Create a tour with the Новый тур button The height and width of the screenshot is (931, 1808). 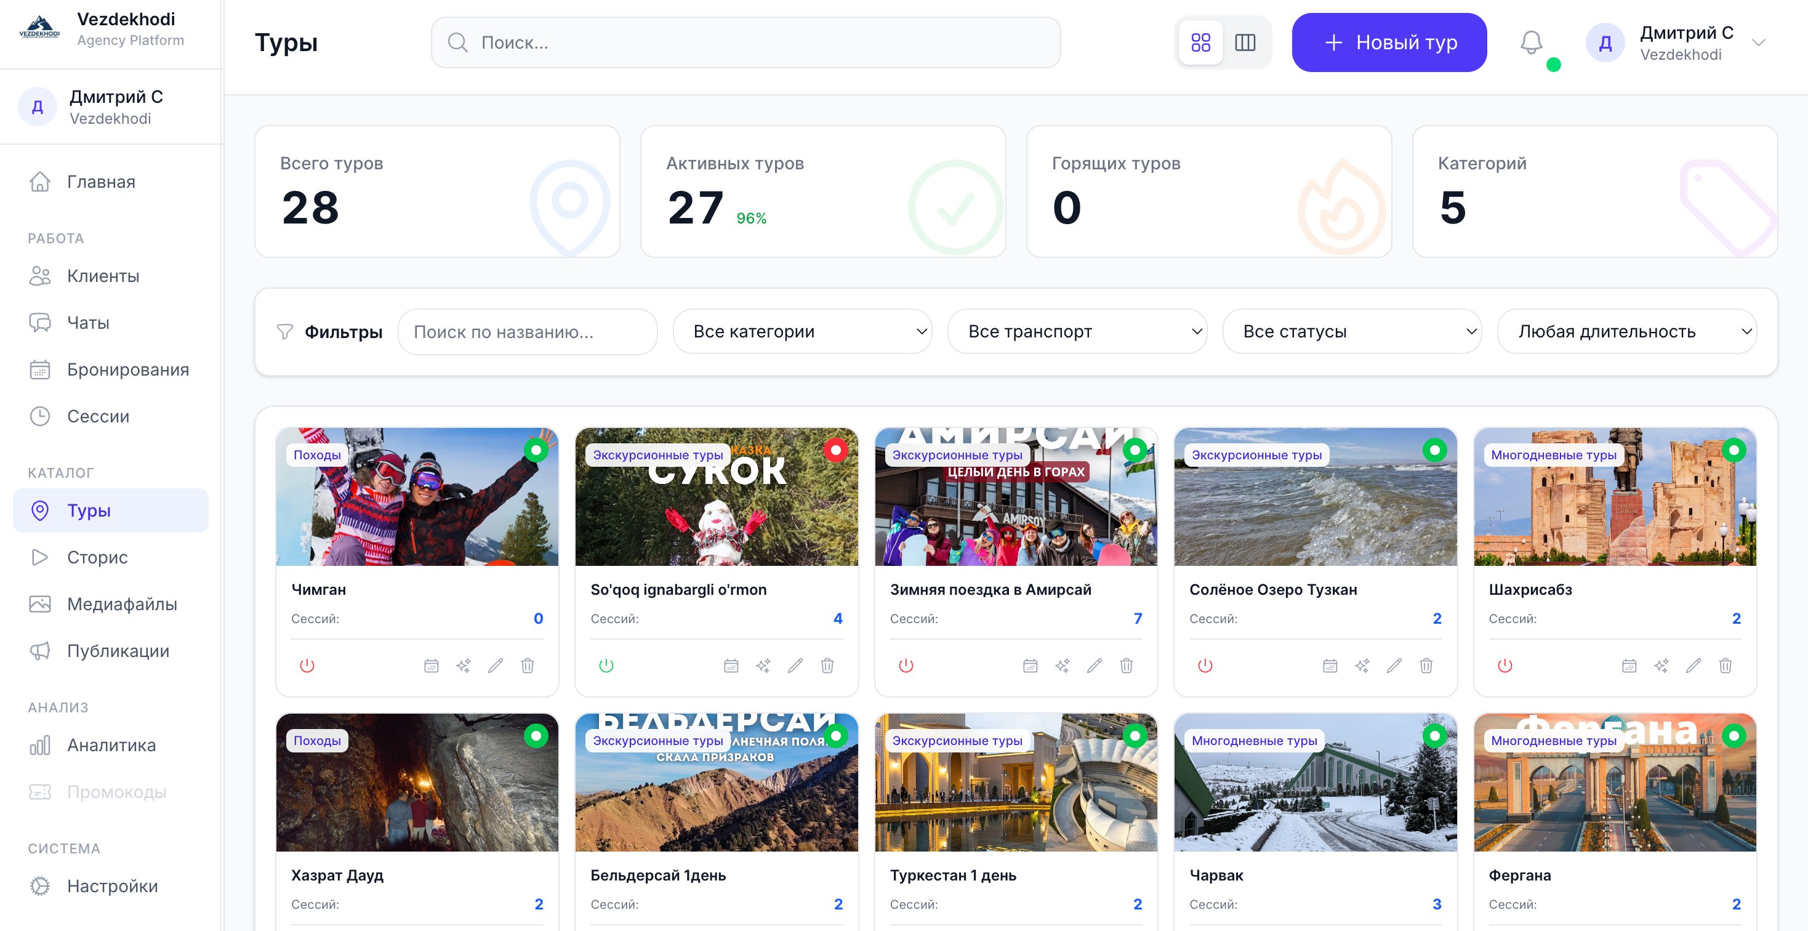[1389, 43]
